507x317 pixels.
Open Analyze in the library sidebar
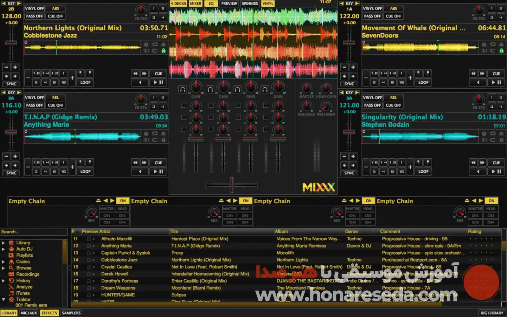[24, 287]
